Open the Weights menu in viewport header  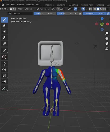pos(29,9)
